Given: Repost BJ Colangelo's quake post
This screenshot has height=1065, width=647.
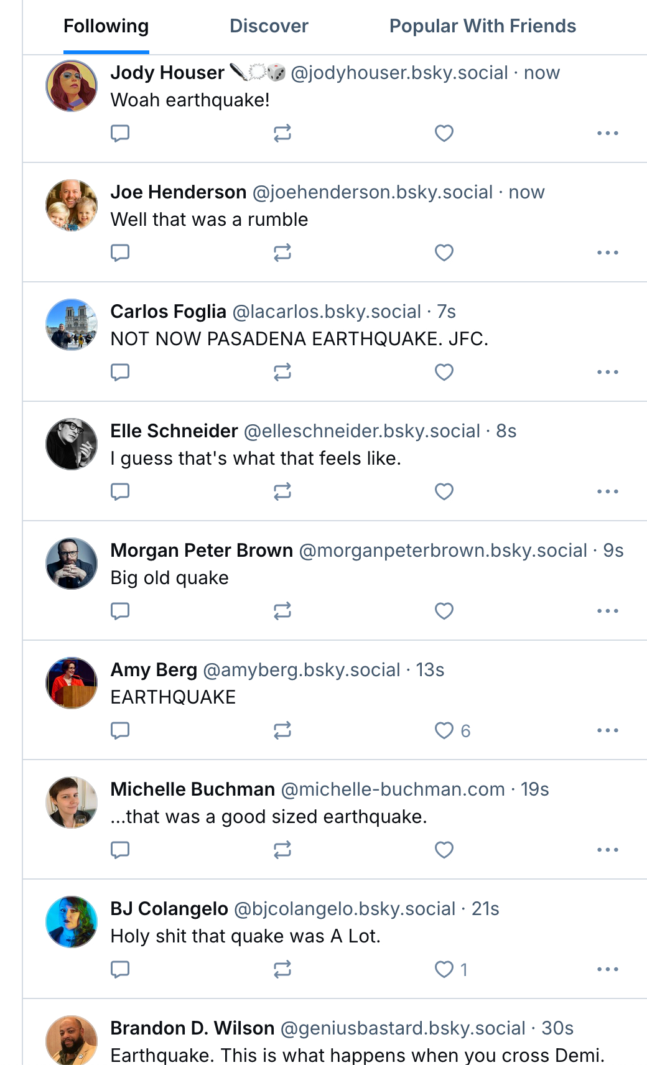Looking at the screenshot, I should point(282,969).
